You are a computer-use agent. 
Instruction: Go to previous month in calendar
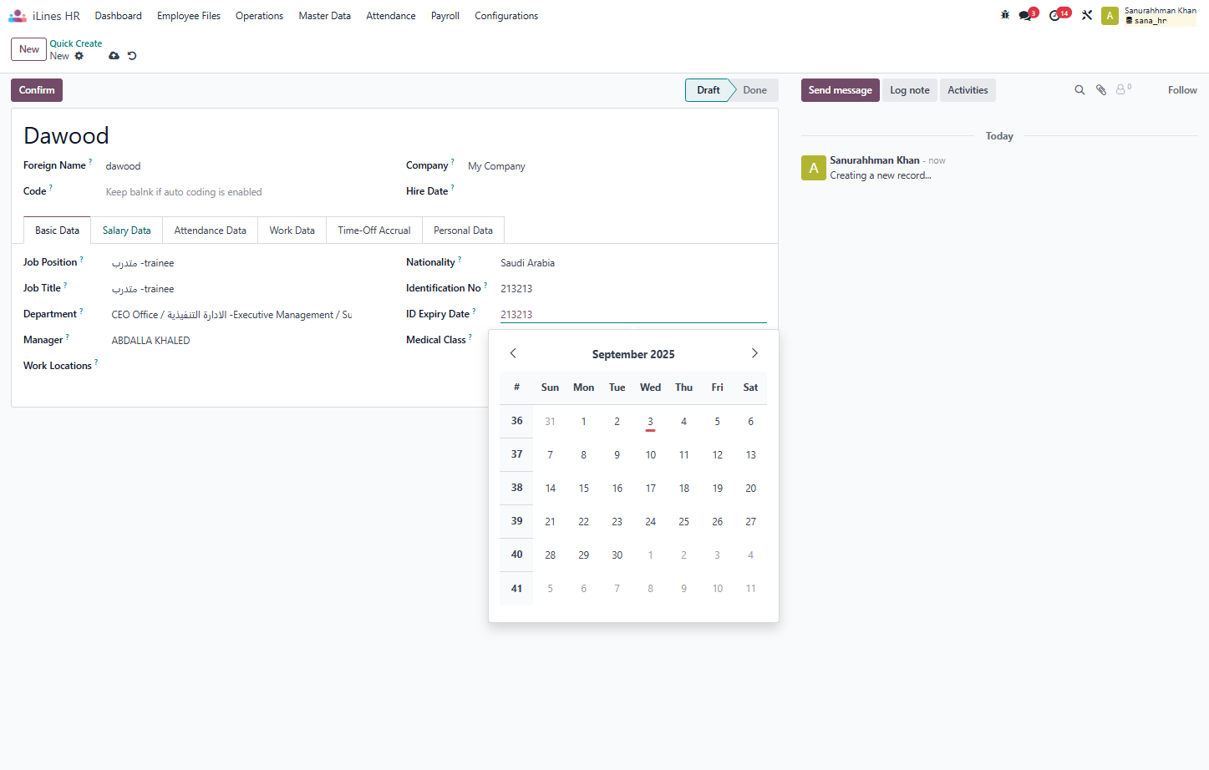[x=513, y=353]
